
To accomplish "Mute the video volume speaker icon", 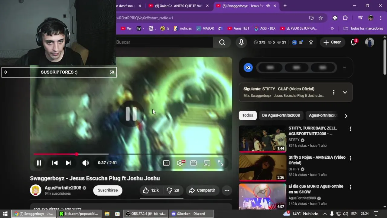I will (86, 163).
